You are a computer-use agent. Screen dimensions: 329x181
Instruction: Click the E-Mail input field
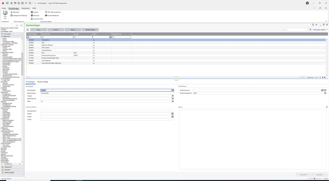(x=107, y=120)
